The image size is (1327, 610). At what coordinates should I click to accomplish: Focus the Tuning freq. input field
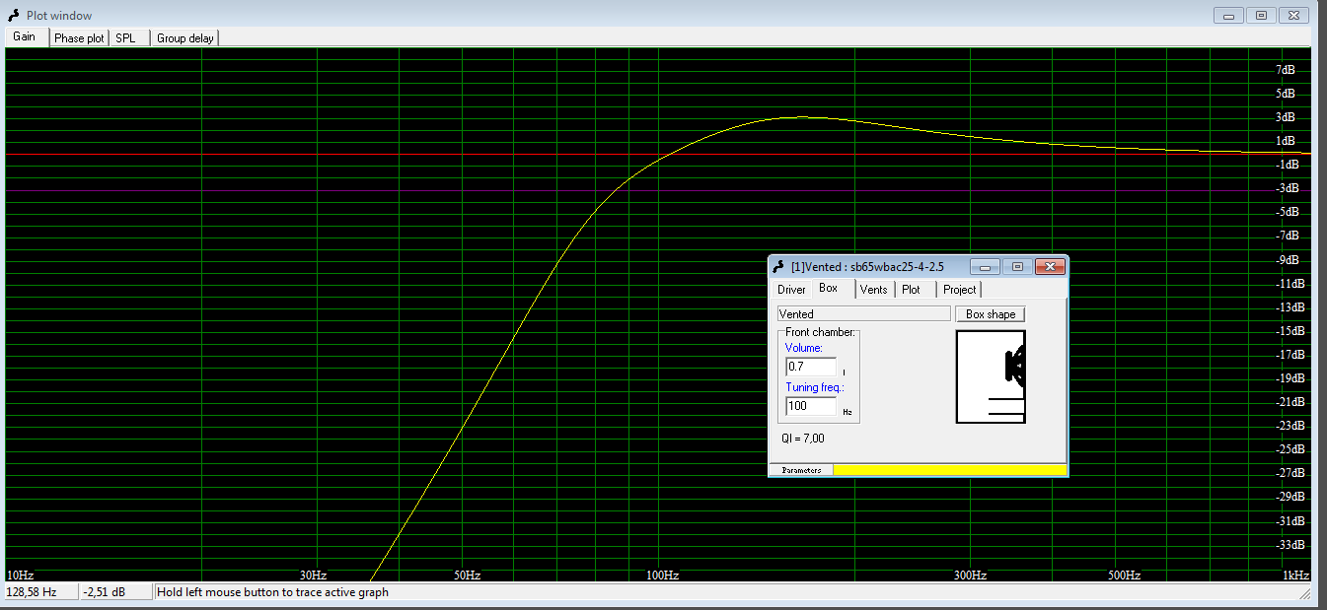coord(811,406)
